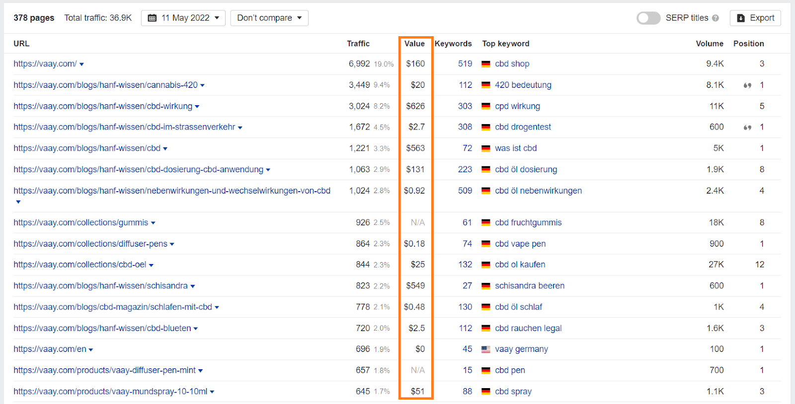Click the German flag beside cbd spray

click(x=486, y=392)
